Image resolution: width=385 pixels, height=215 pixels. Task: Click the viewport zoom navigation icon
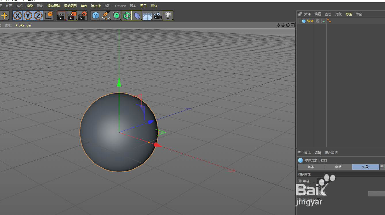point(283,25)
